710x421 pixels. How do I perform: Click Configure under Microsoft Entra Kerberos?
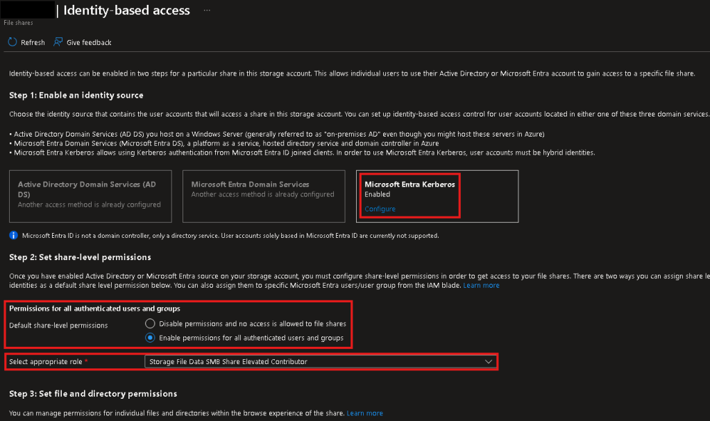tap(380, 209)
